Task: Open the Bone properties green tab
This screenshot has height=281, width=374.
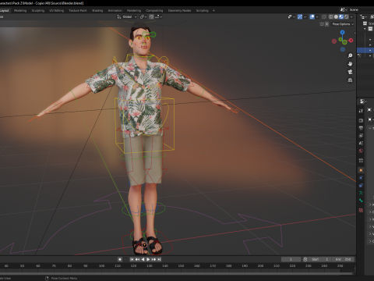Action: click(x=361, y=201)
